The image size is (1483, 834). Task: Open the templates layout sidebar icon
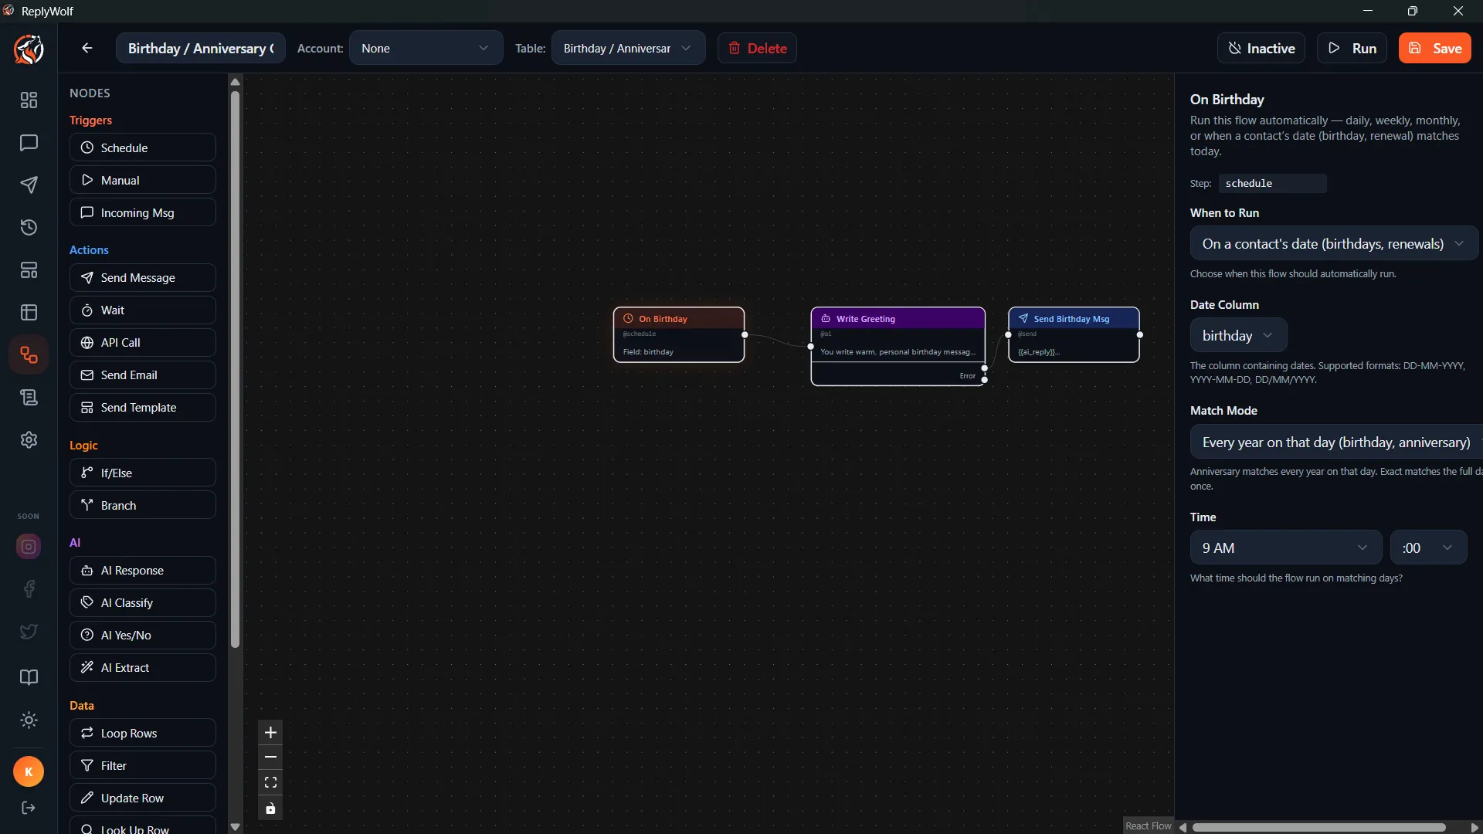[29, 270]
